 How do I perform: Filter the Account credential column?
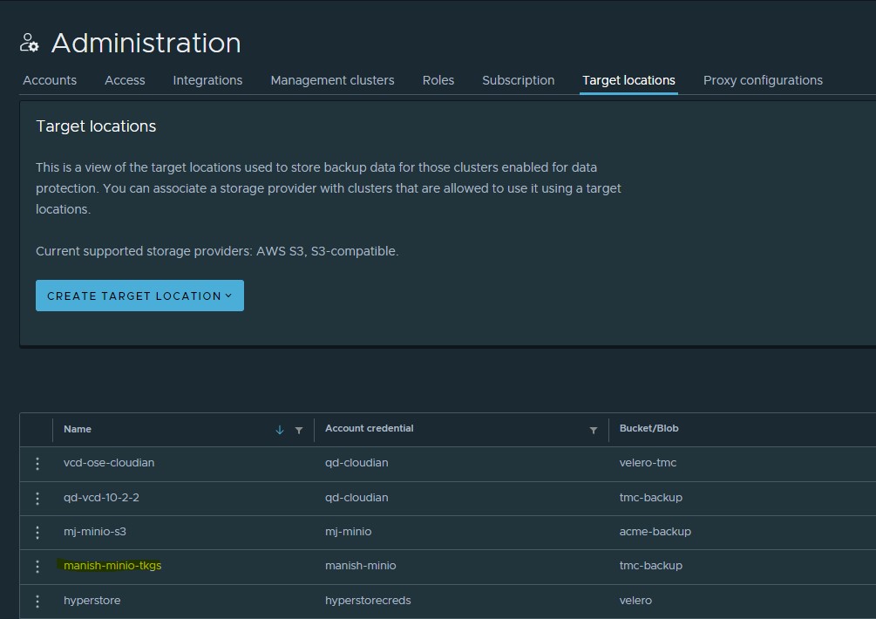coord(594,430)
